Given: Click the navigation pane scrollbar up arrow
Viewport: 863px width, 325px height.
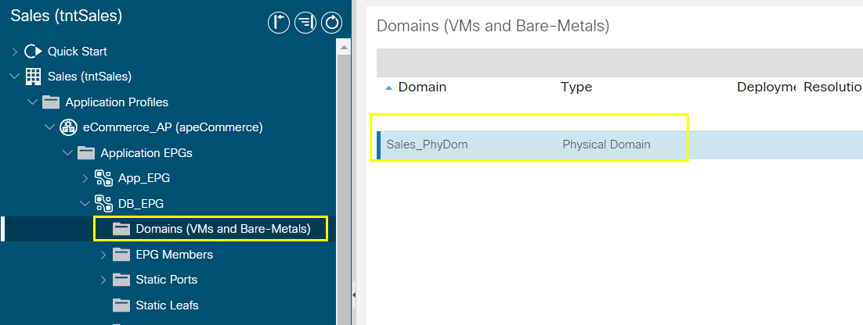Looking at the screenshot, I should [344, 48].
